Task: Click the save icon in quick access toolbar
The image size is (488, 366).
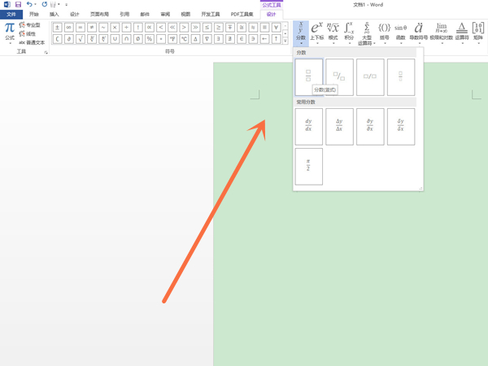Action: pyautogui.click(x=18, y=5)
